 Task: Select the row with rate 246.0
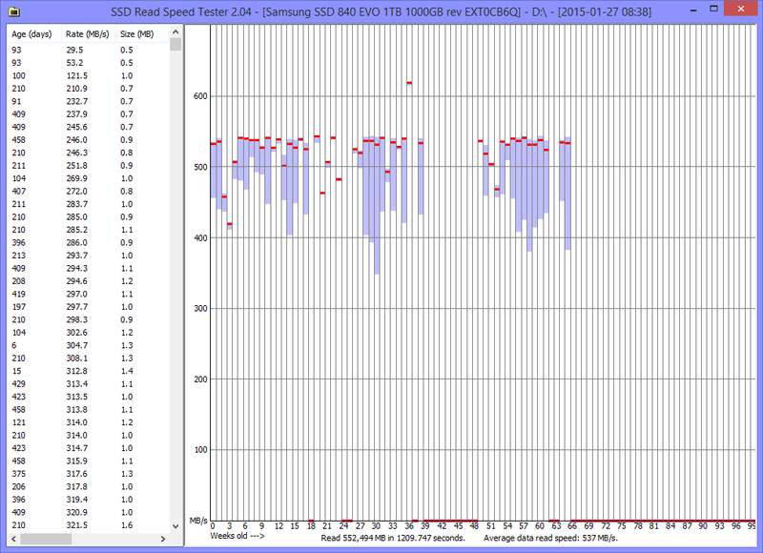[89, 139]
